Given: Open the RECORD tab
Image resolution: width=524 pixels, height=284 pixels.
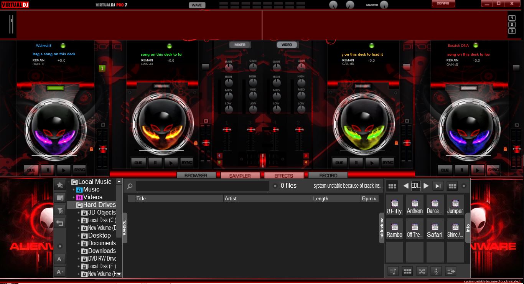Looking at the screenshot, I should pyautogui.click(x=328, y=175).
